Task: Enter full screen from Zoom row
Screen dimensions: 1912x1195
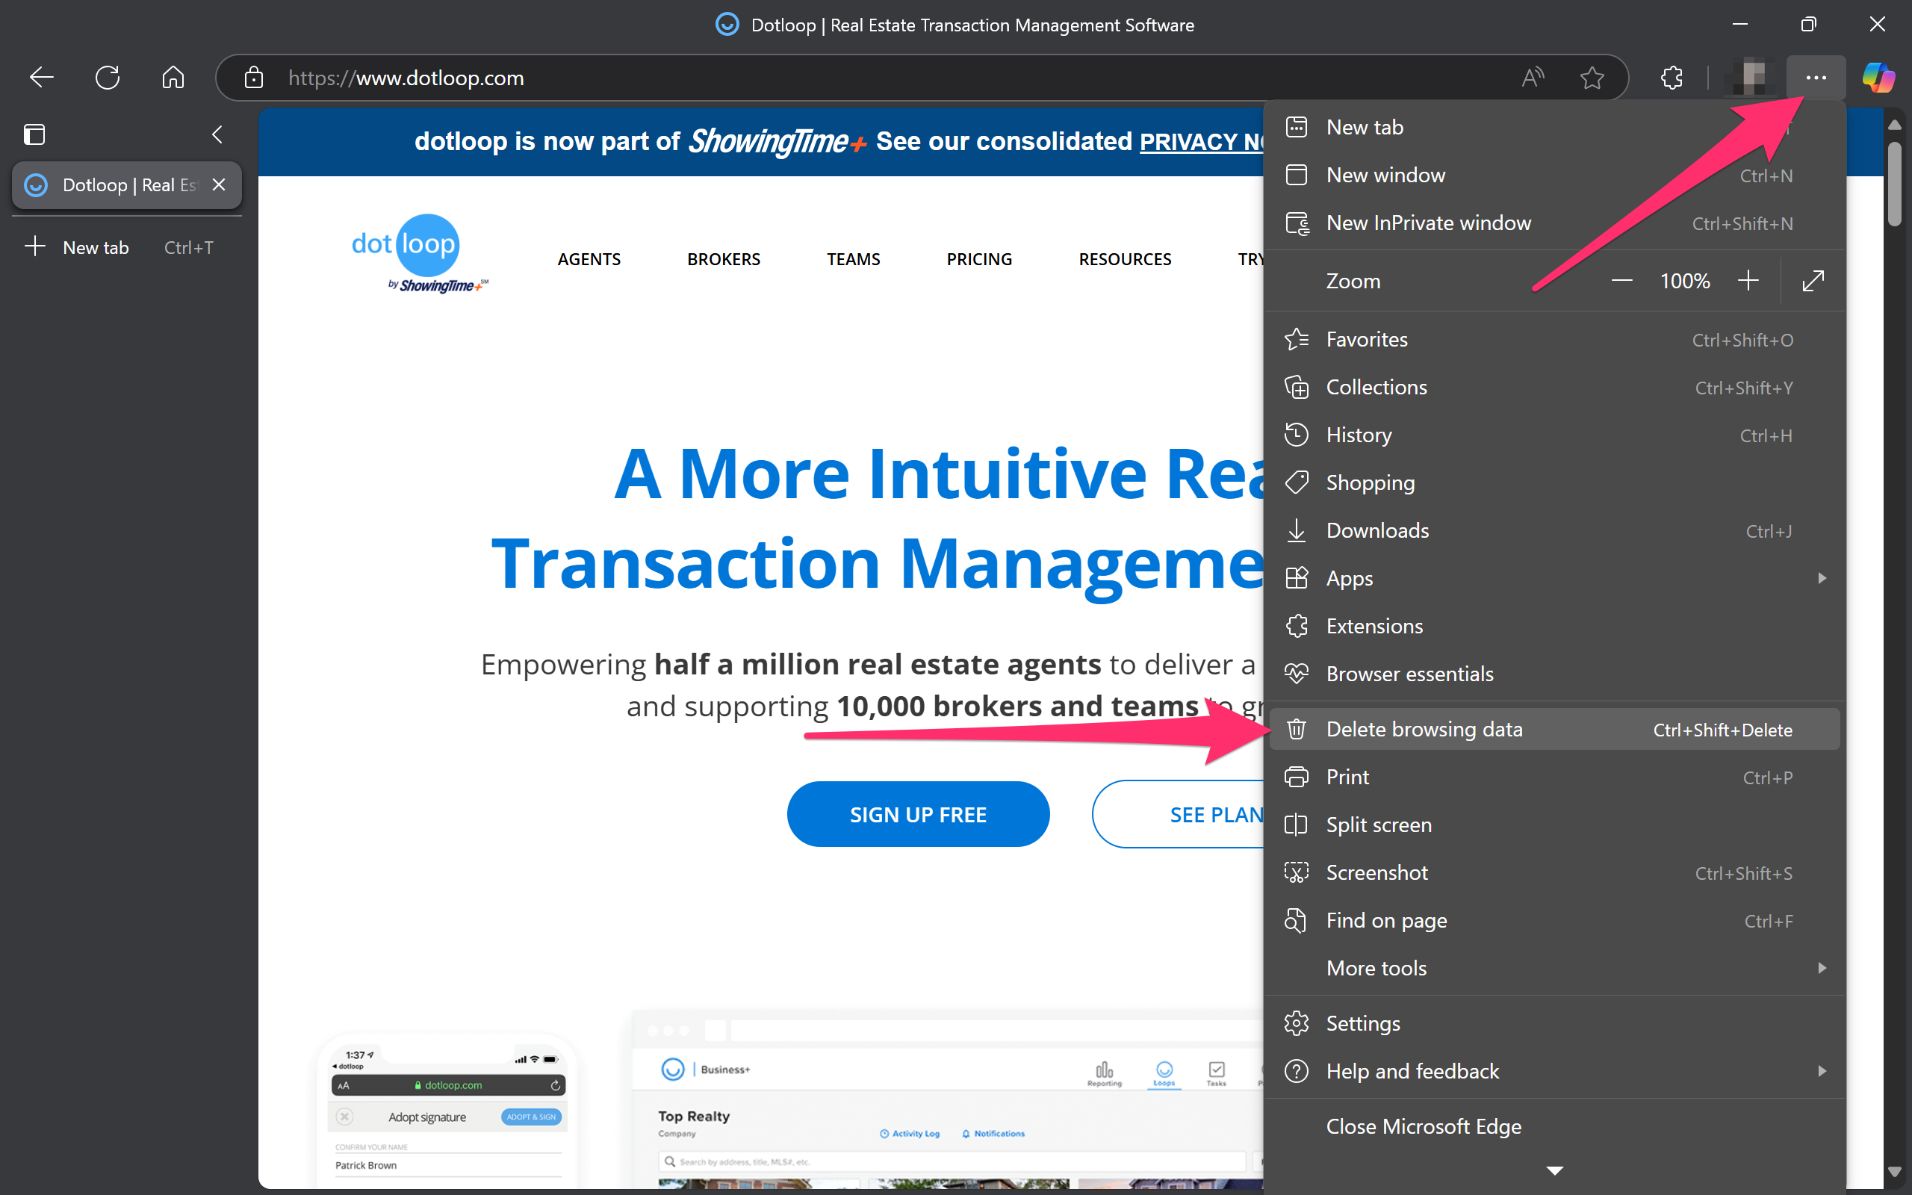Action: (x=1813, y=281)
